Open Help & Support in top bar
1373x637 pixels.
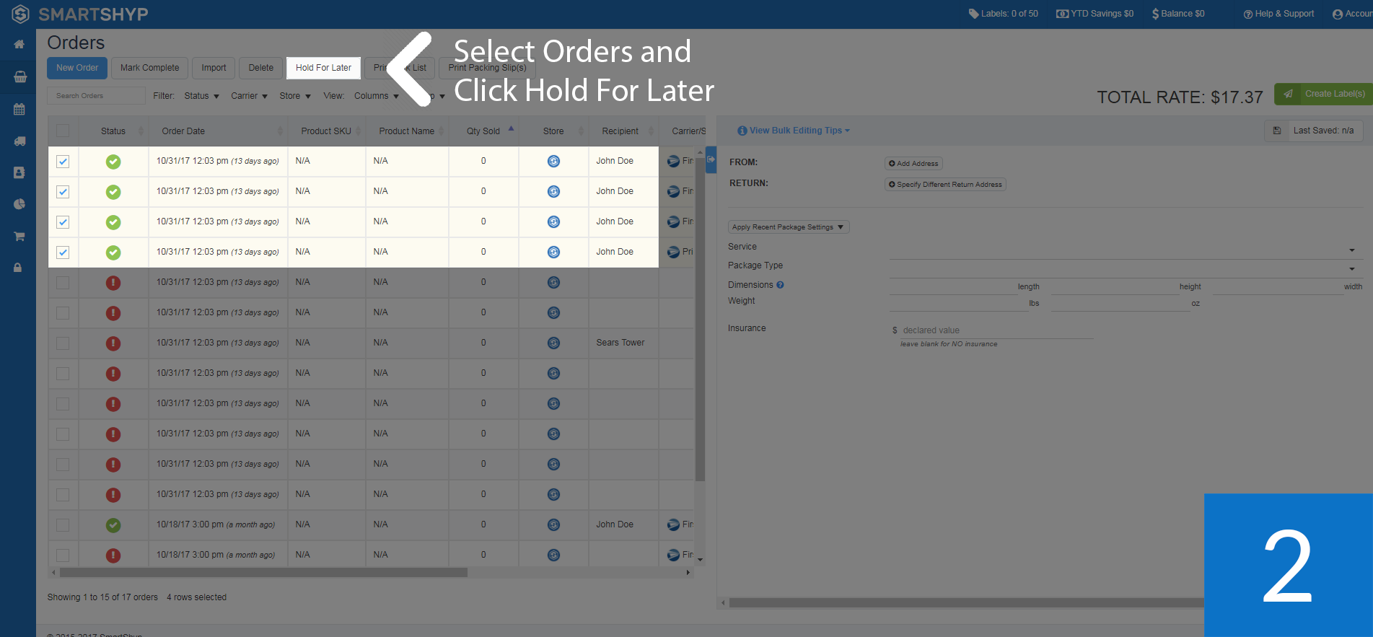pos(1279,14)
